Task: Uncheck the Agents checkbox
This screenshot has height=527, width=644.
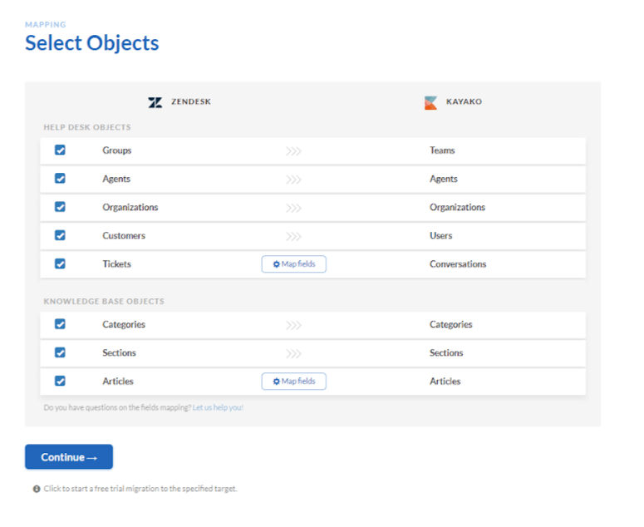Action: click(60, 178)
